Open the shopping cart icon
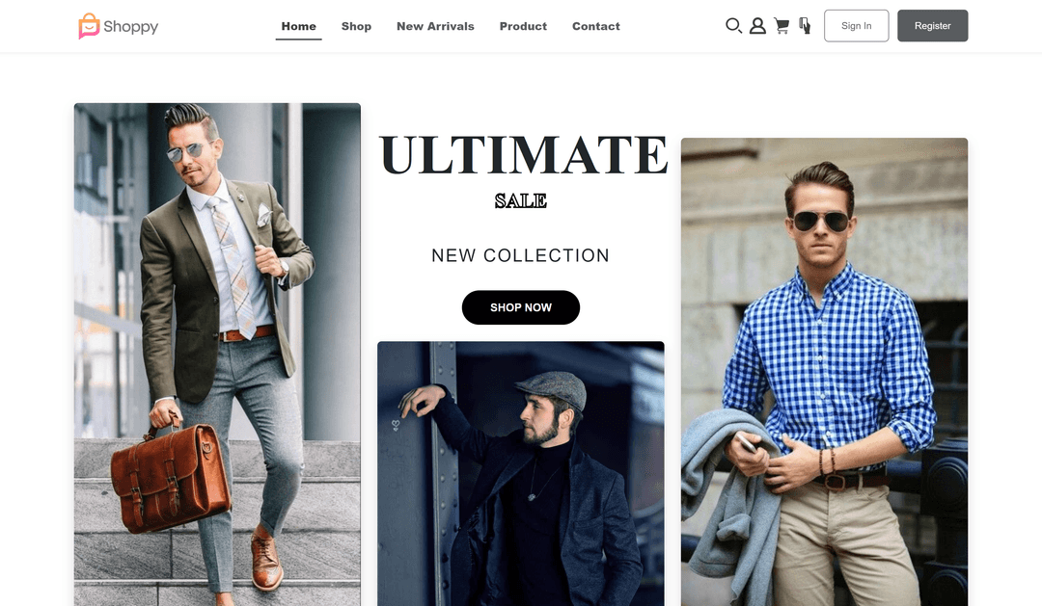The image size is (1042, 606). tap(781, 26)
